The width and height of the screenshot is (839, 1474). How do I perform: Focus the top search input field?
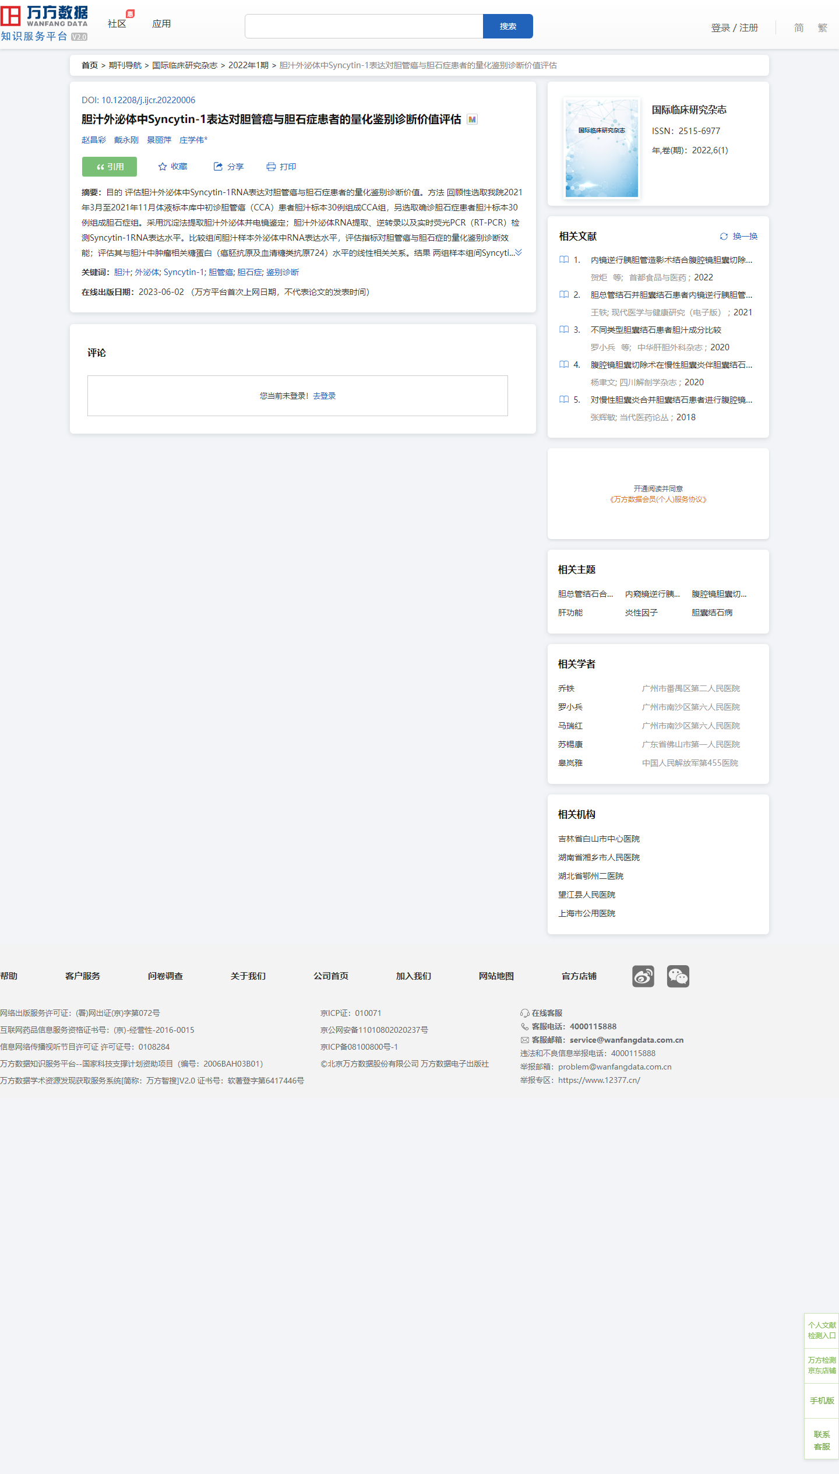[364, 26]
